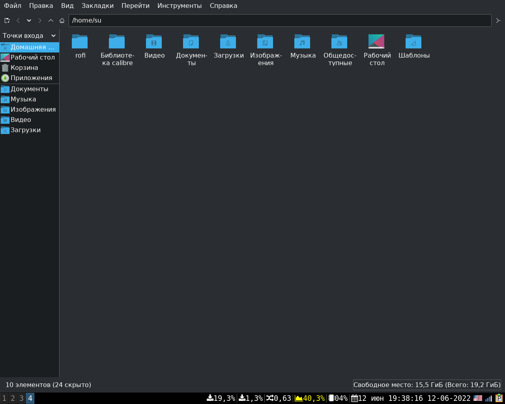Select the Загрузки folder in file view
Screen dimensions: 505x404
[x=228, y=41]
